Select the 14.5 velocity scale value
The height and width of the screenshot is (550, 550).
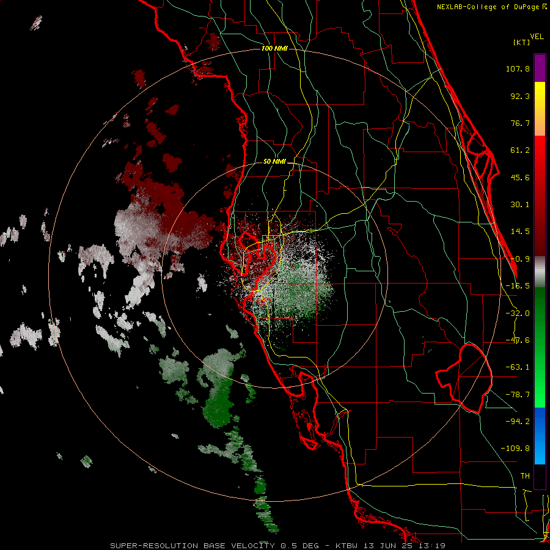point(520,232)
